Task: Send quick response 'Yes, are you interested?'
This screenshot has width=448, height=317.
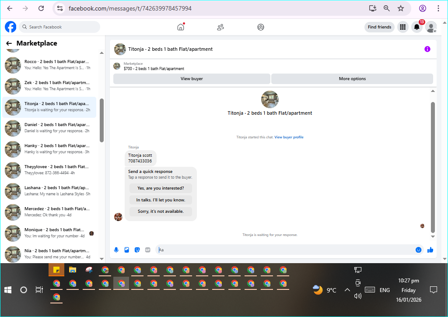Action: tap(161, 188)
